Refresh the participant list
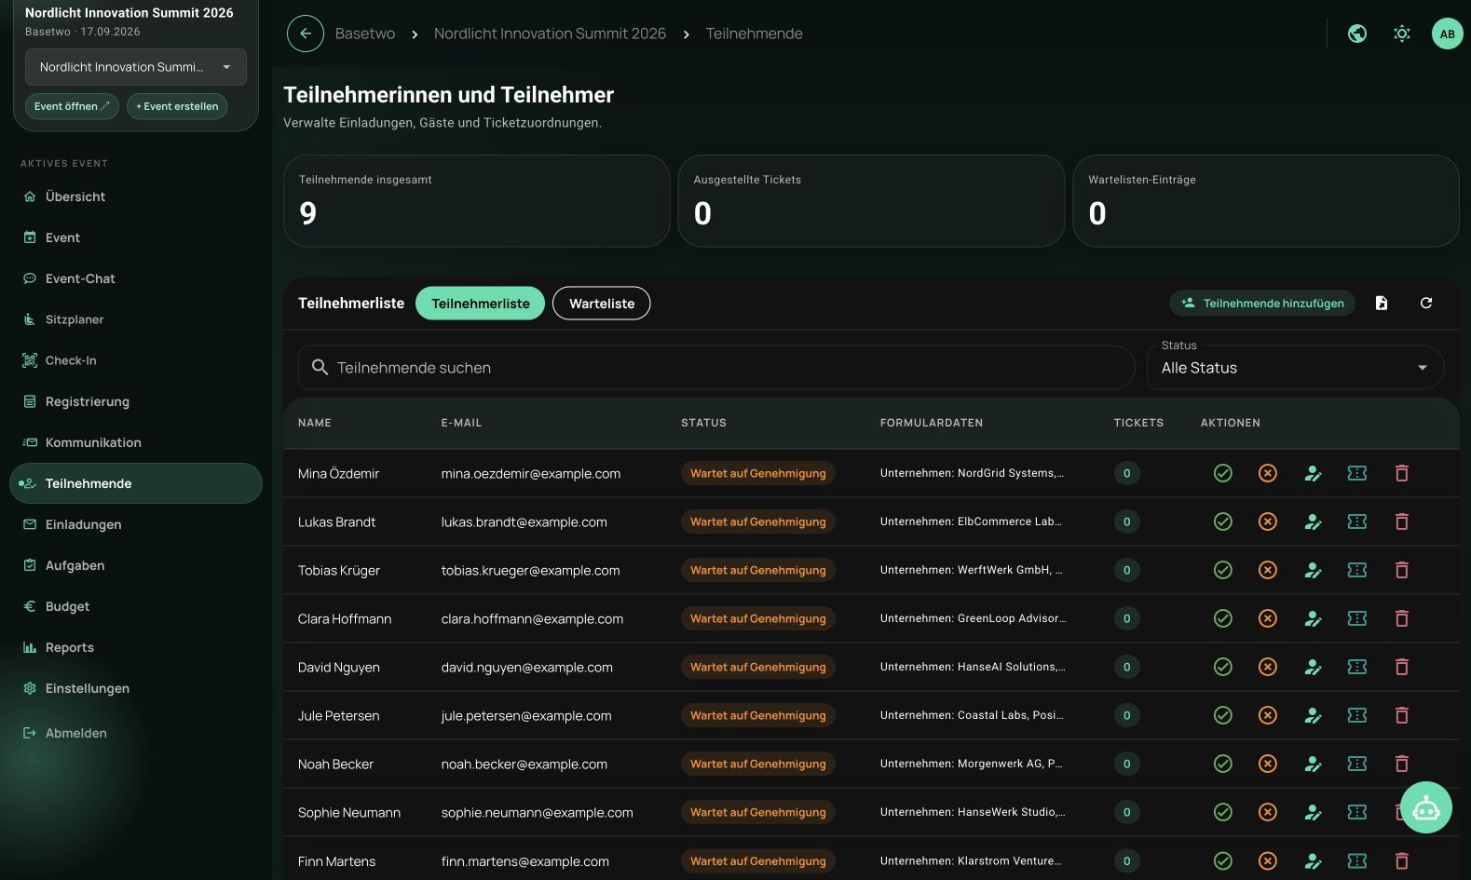The height and width of the screenshot is (880, 1471). [x=1426, y=303]
